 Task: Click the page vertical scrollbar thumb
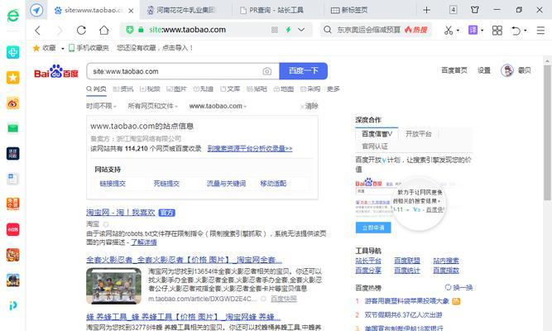point(547,132)
